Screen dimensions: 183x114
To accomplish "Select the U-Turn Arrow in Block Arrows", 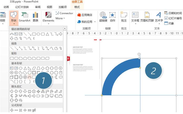I will point(52,91).
